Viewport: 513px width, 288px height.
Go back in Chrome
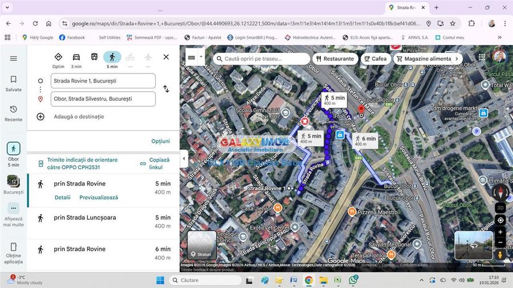tap(9, 23)
